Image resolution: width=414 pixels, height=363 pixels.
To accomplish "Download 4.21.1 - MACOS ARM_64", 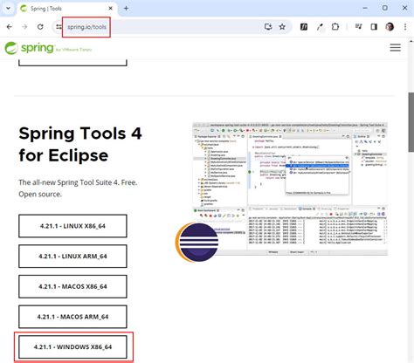I will 72,317.
